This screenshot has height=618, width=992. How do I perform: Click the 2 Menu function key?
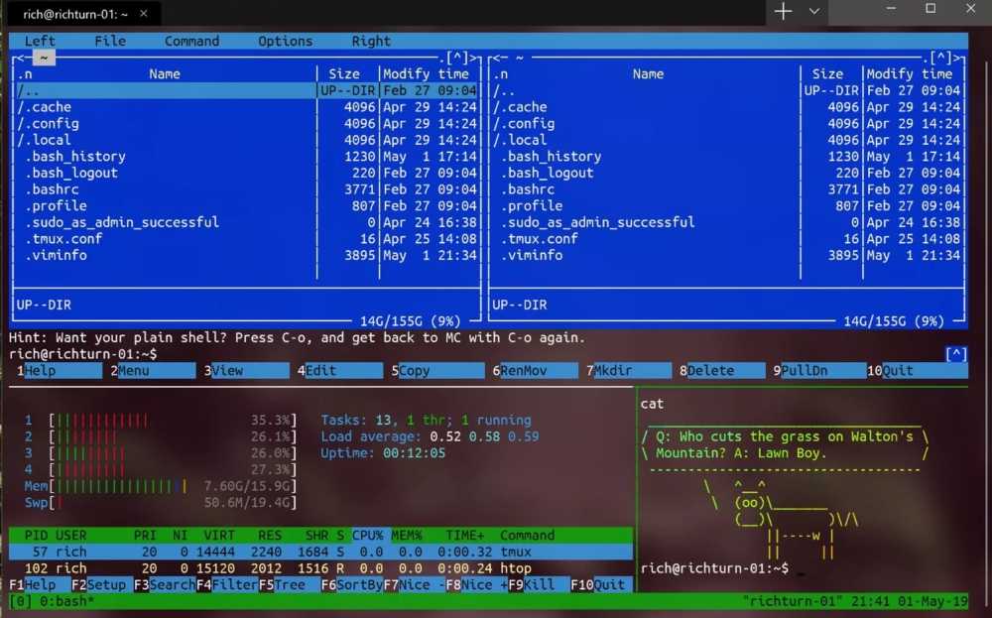[x=153, y=371]
